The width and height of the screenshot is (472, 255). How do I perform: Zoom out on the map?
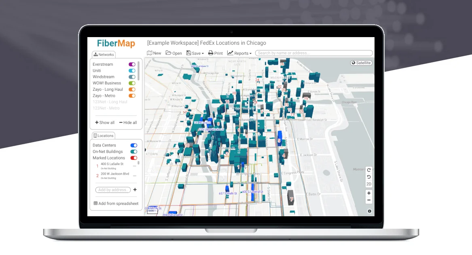[369, 201]
